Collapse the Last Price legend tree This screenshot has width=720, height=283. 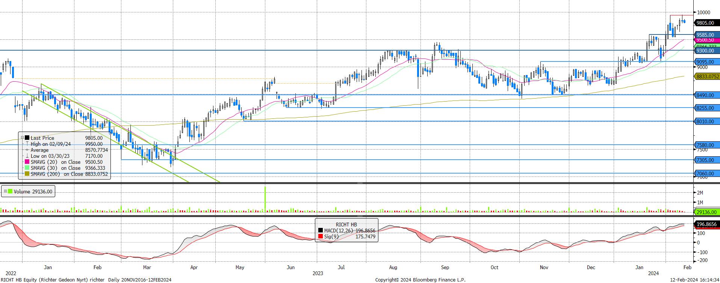tap(22, 138)
